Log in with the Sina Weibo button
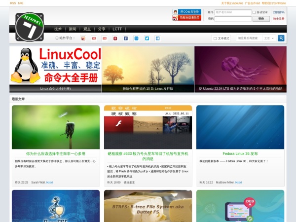This screenshot has height=222, width=296. (186, 18)
